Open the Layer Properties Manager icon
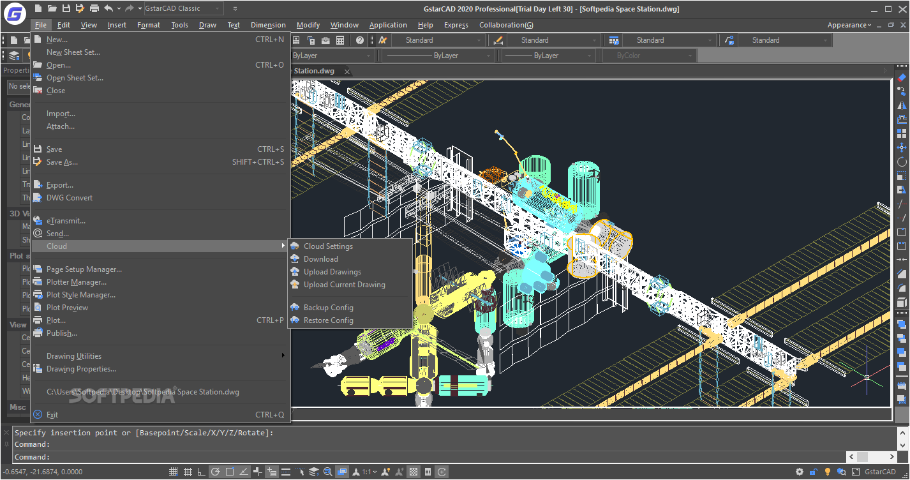Image resolution: width=910 pixels, height=480 pixels. point(14,56)
